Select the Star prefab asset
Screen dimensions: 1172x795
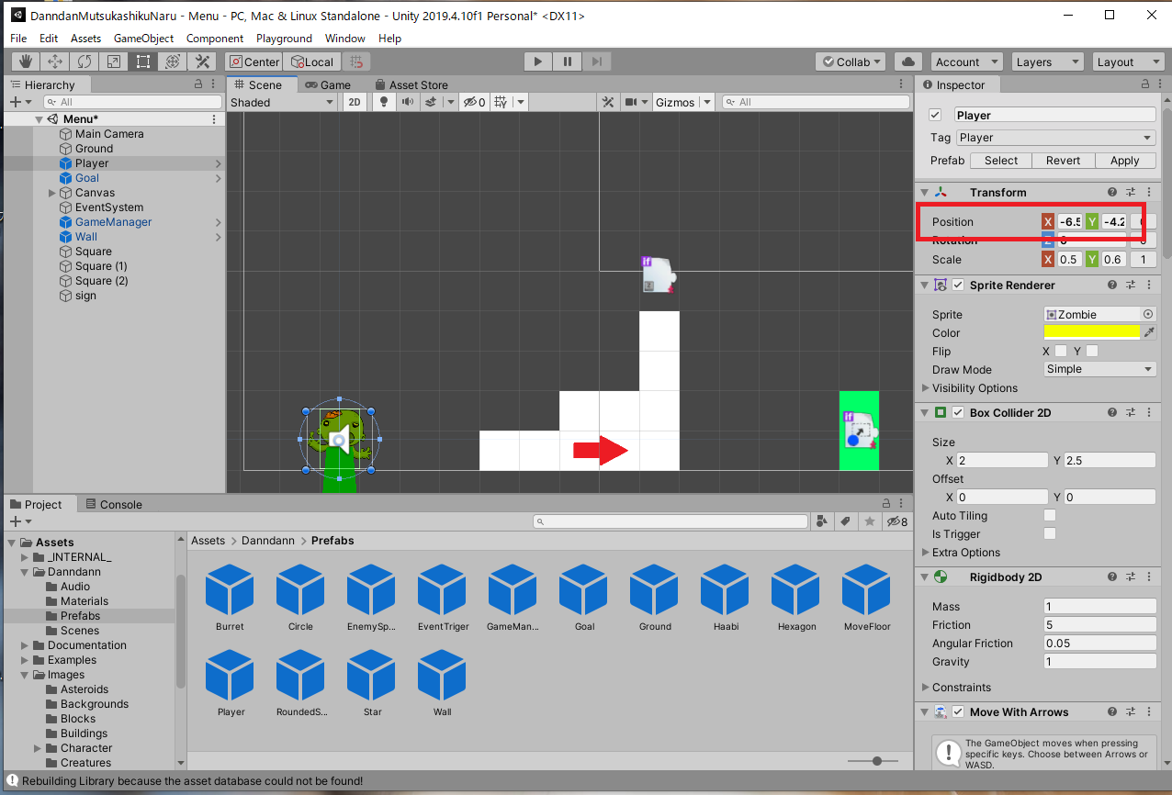[x=371, y=681]
